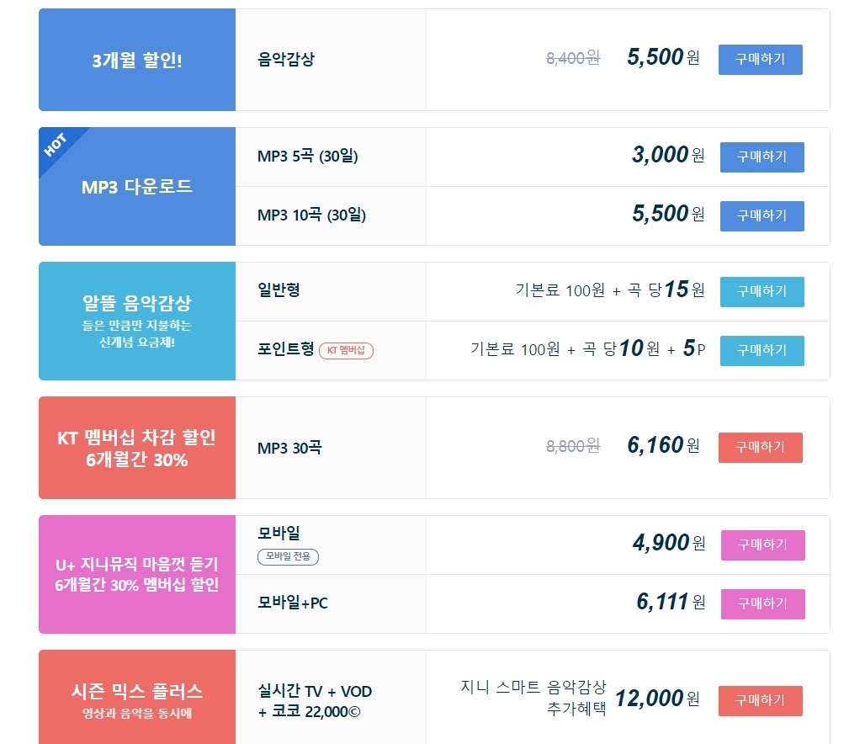
Task: Open KT 멤버십 차감 할인 banner
Action: [x=137, y=448]
